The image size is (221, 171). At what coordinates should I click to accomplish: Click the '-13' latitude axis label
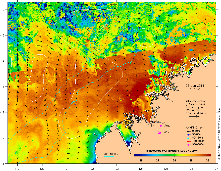pyautogui.click(x=3, y=35)
